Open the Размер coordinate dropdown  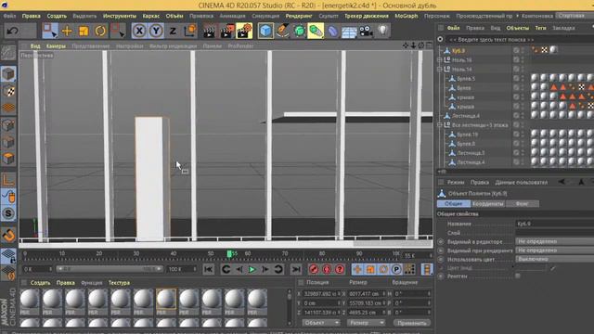366,323
